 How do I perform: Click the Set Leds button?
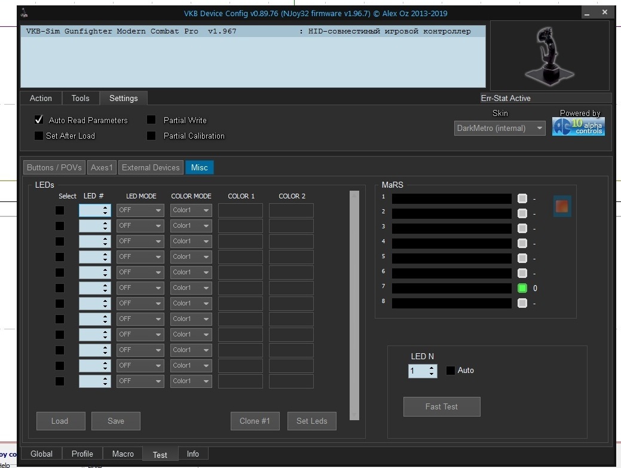[311, 421]
